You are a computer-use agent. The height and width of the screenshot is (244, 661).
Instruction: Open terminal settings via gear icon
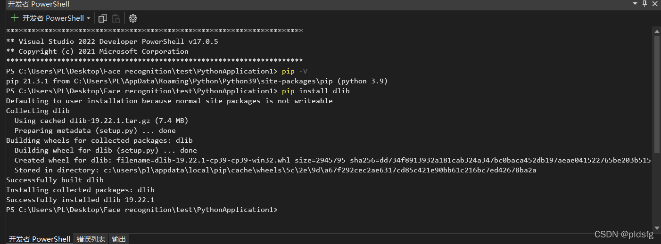133,18
